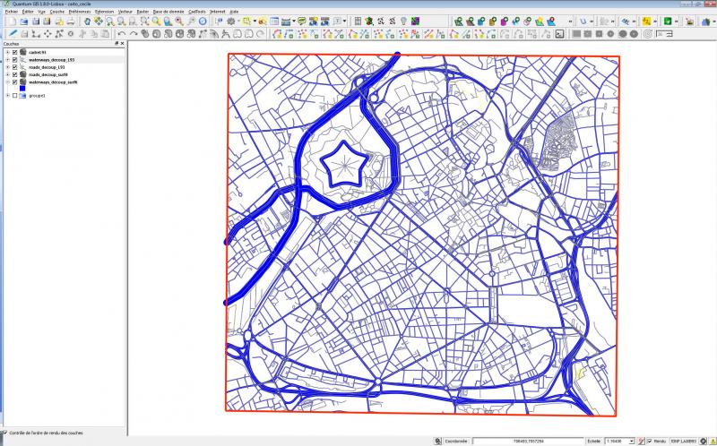Open the Raster menu

(143, 11)
